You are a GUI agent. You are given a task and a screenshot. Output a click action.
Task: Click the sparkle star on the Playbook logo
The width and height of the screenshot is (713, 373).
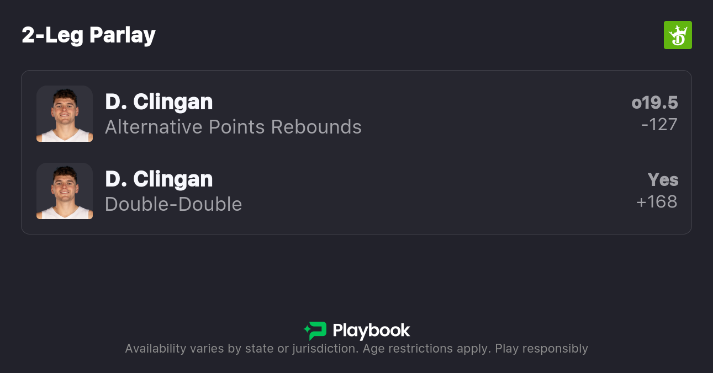tap(307, 331)
